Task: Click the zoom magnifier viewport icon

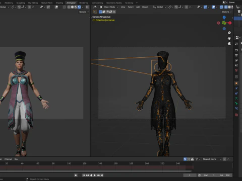Action: (x=229, y=33)
